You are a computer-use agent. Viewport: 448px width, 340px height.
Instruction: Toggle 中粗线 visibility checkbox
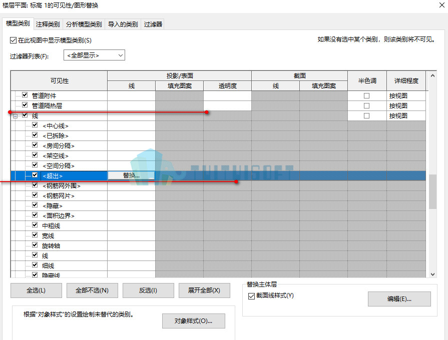pos(35,224)
